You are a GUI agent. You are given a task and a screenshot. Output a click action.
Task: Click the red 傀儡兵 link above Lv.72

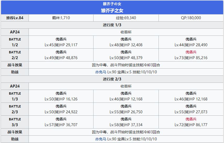(191, 119)
